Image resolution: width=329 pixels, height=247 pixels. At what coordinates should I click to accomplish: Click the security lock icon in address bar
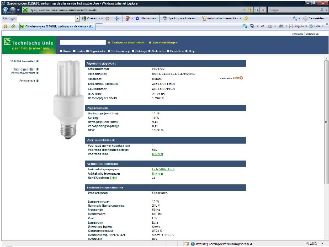pos(249,10)
